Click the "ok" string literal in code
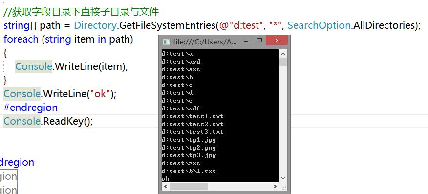 tap(100, 94)
